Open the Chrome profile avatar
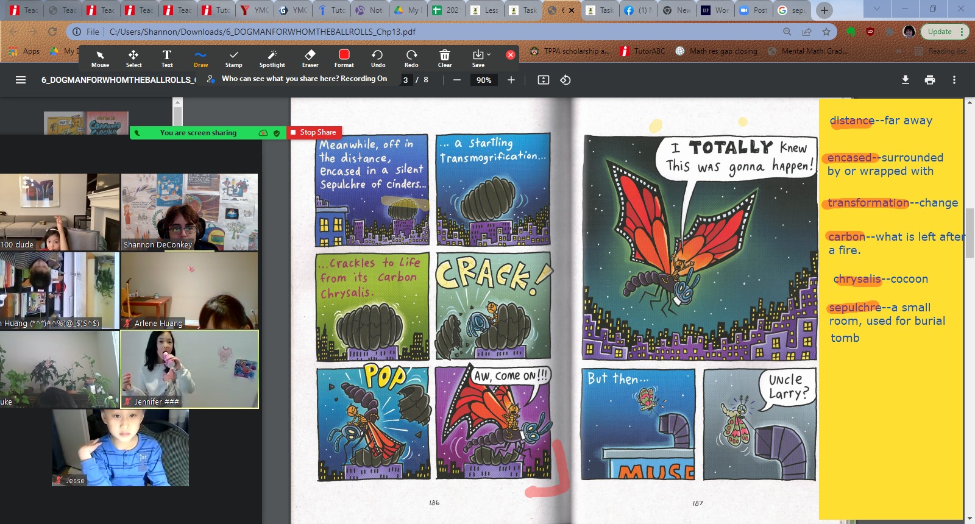 pos(909,32)
